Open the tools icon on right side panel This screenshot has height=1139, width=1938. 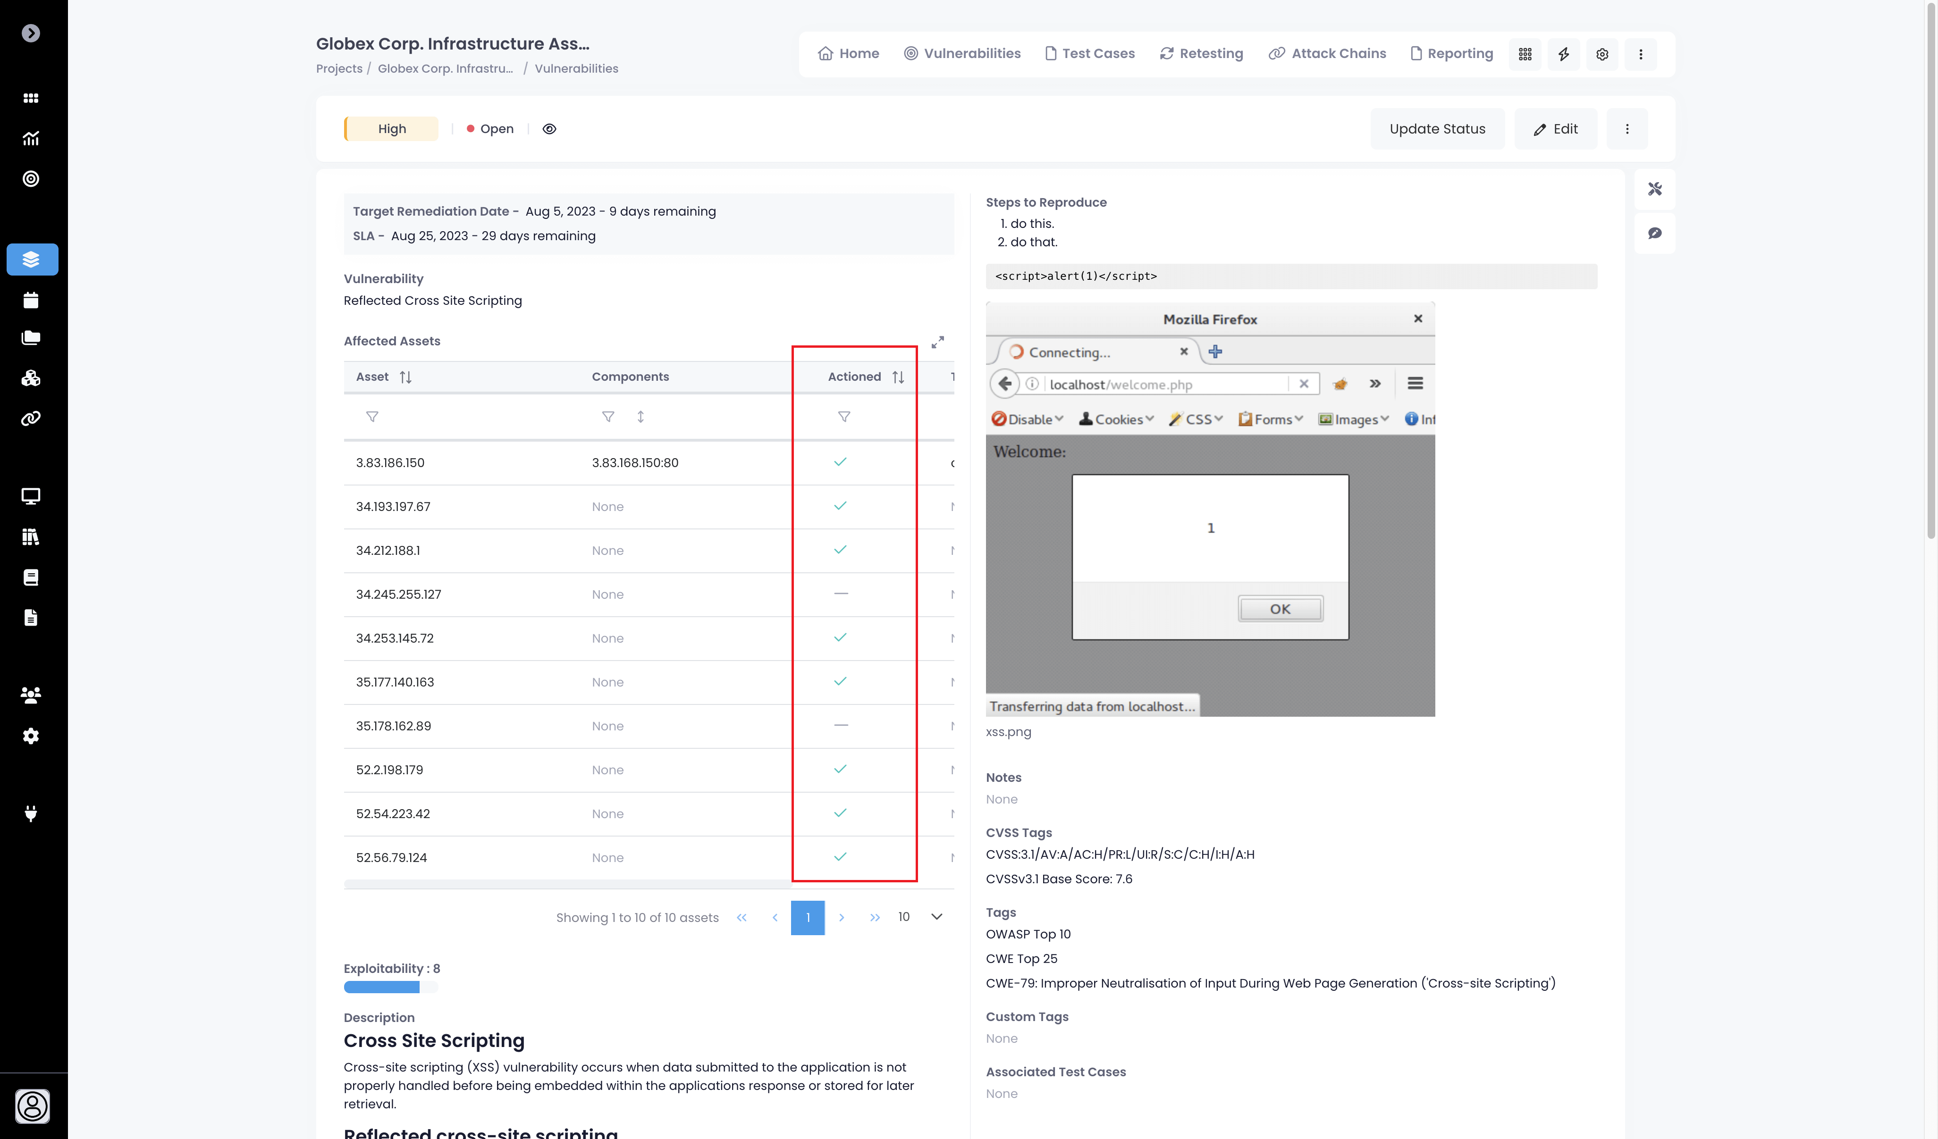1655,189
